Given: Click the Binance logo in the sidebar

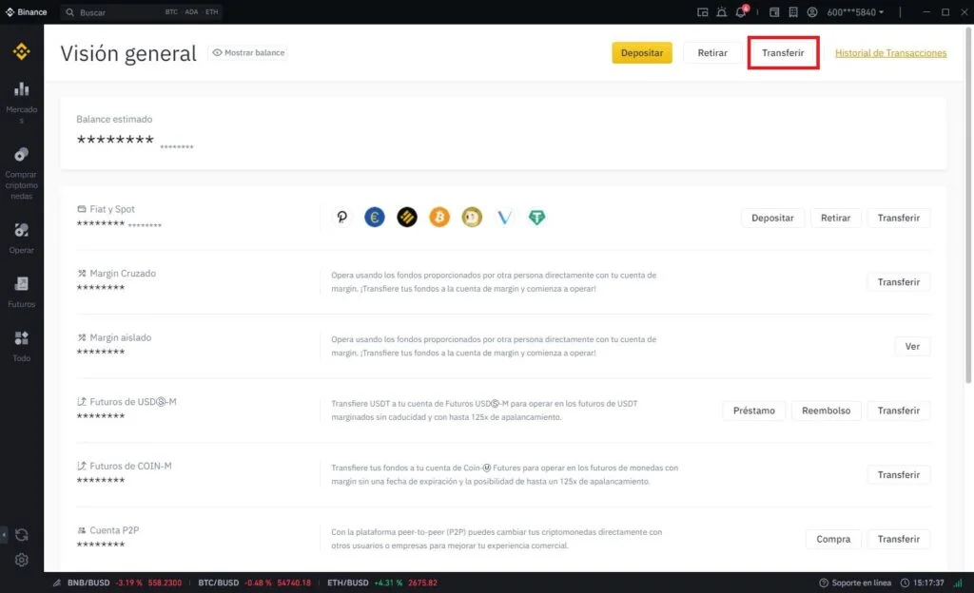Looking at the screenshot, I should tap(22, 51).
